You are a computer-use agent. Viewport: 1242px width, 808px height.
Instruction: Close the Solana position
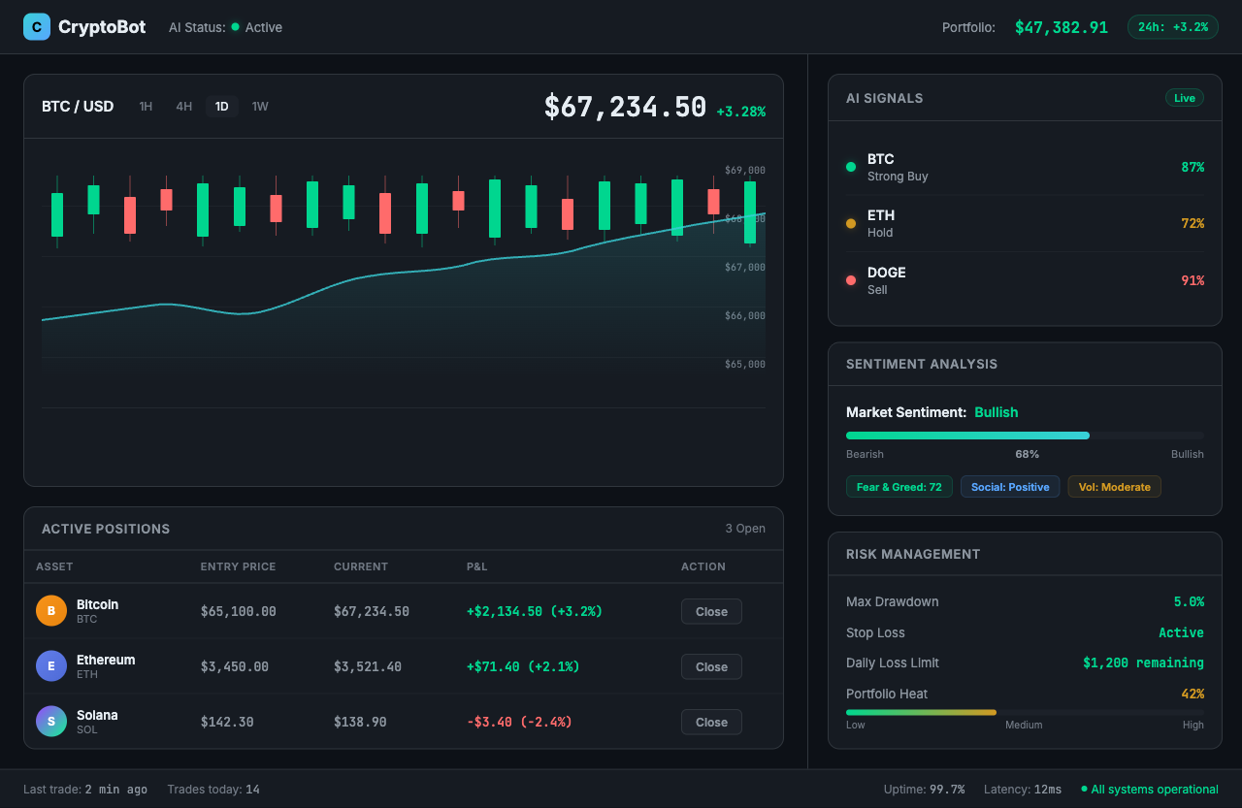[711, 722]
